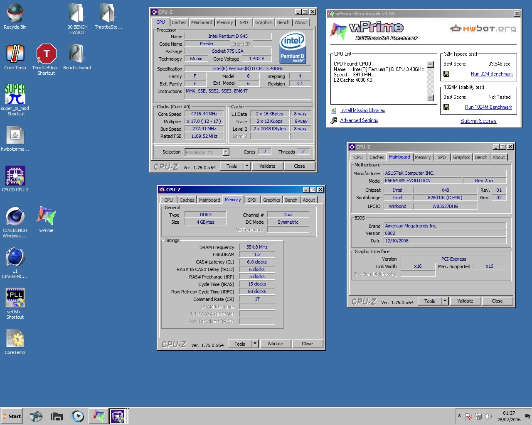Click Run 32M Benchmark link
The width and height of the screenshot is (532, 425).
(x=492, y=74)
